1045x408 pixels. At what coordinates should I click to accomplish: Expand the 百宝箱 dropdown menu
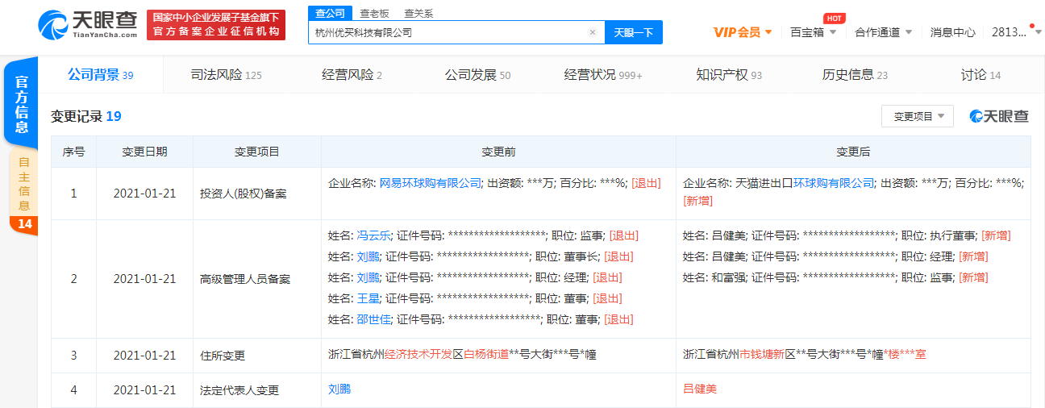pos(813,32)
